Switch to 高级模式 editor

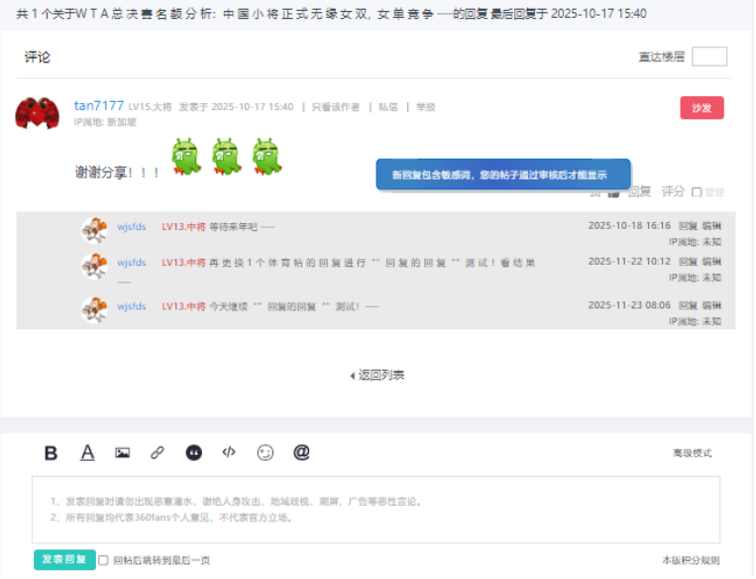[x=693, y=453]
